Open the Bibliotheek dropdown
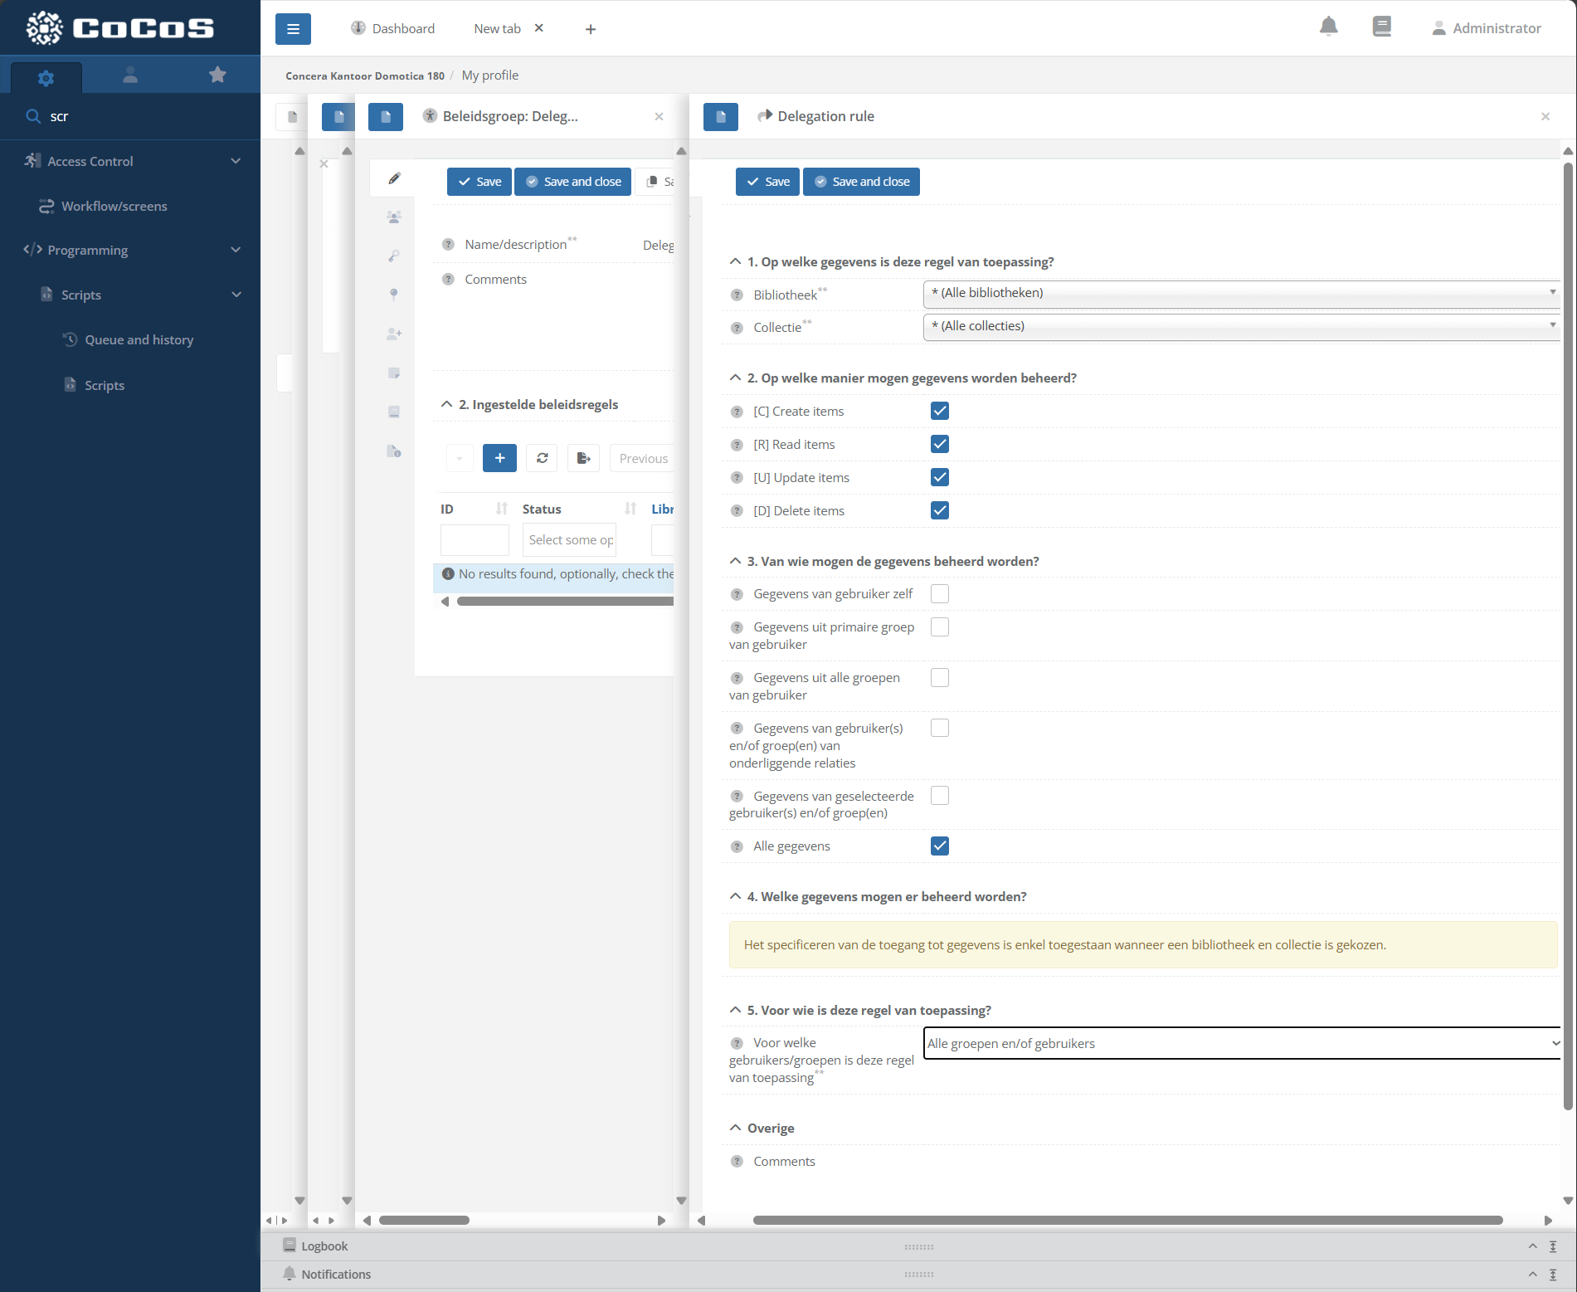Image resolution: width=1577 pixels, height=1292 pixels. pyautogui.click(x=1241, y=293)
